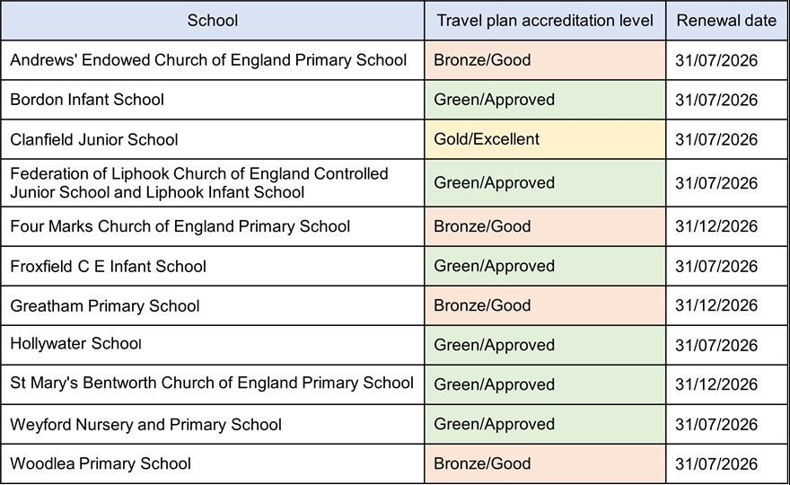Select Froxfield C E Infant School
790x485 pixels.
(108, 266)
